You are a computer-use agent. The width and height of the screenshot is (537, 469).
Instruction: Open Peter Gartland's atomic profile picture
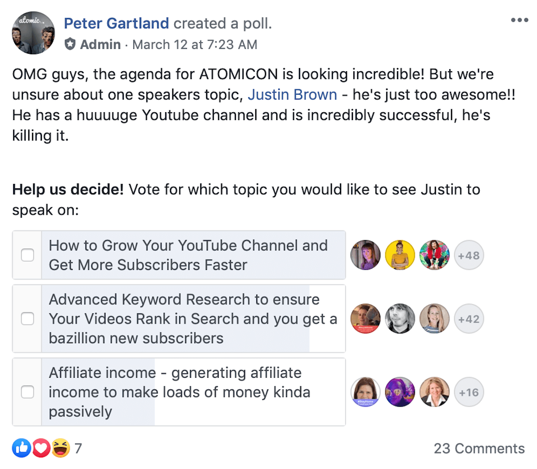click(33, 33)
